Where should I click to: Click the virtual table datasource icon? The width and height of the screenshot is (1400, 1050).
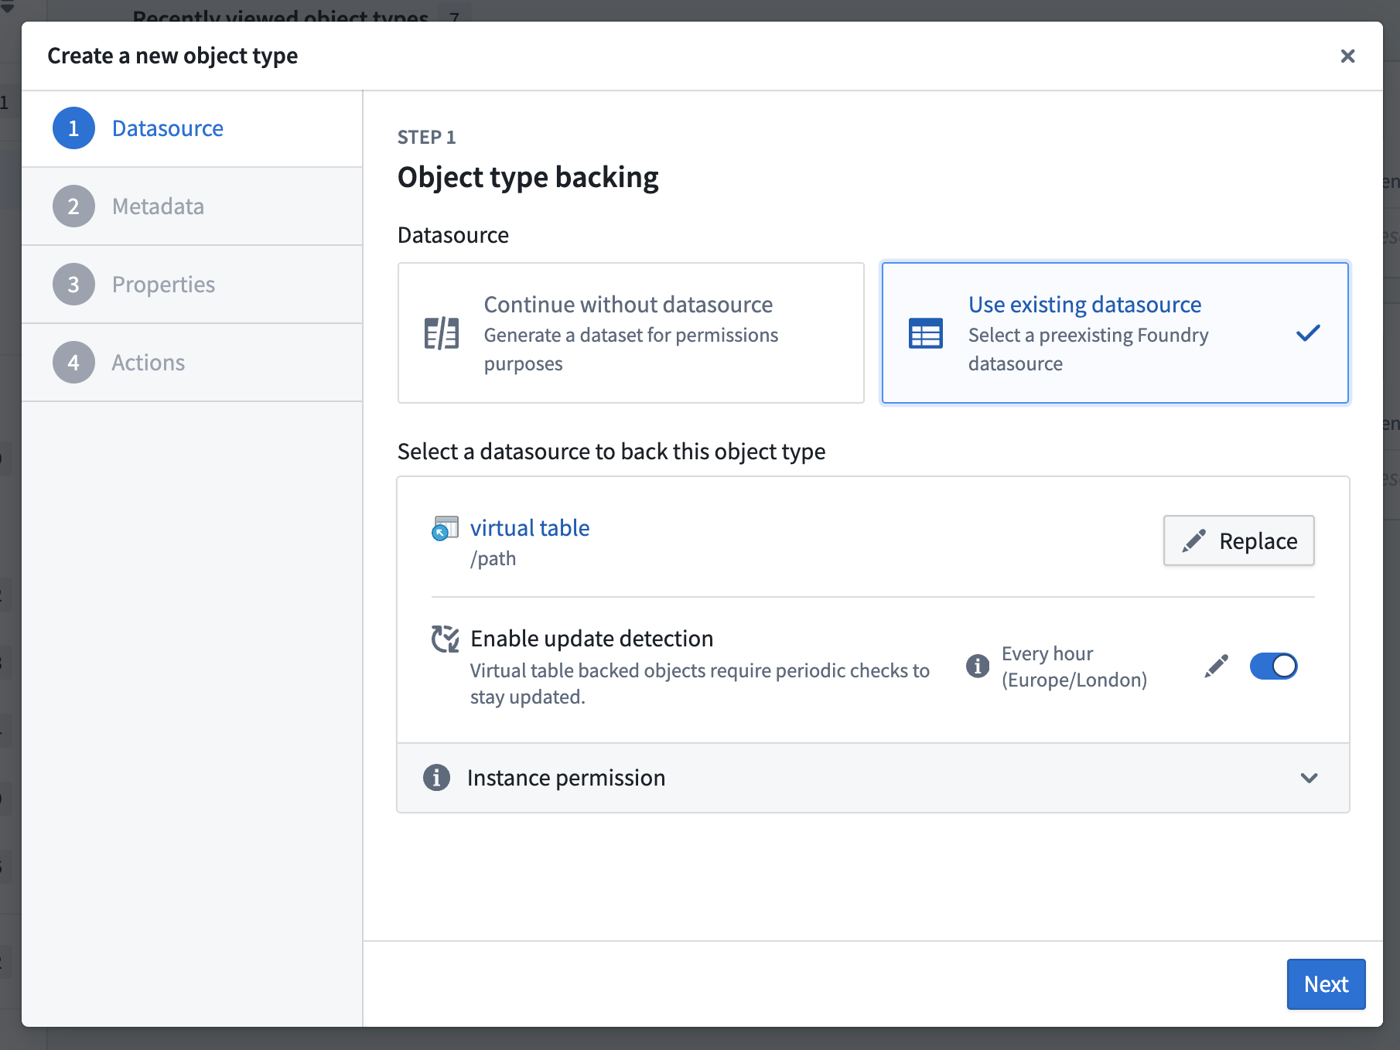[x=445, y=530]
